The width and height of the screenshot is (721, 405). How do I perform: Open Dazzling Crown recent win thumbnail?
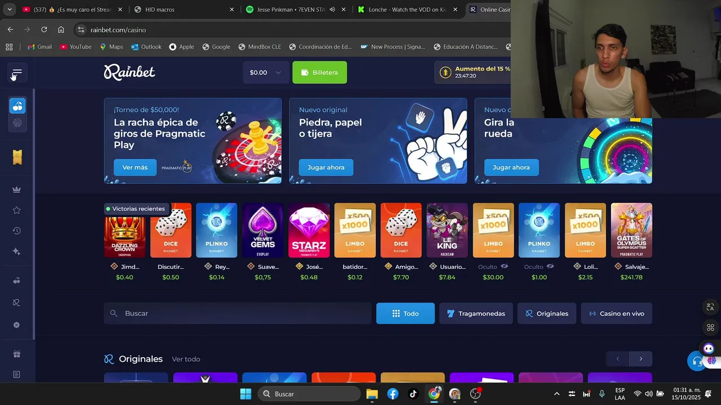point(125,230)
